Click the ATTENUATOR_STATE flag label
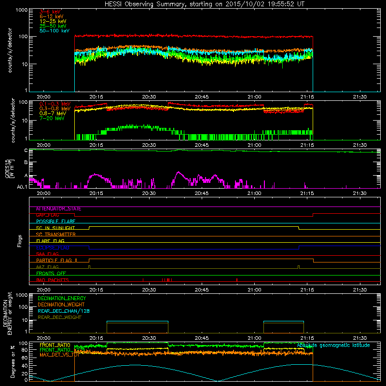The width and height of the screenshot is (386, 386). 58,209
